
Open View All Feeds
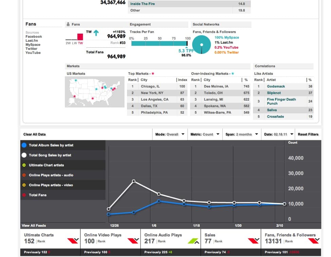(34, 225)
